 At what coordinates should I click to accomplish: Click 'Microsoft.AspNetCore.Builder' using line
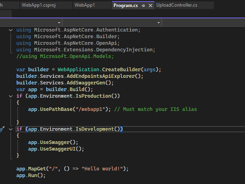[68, 37]
